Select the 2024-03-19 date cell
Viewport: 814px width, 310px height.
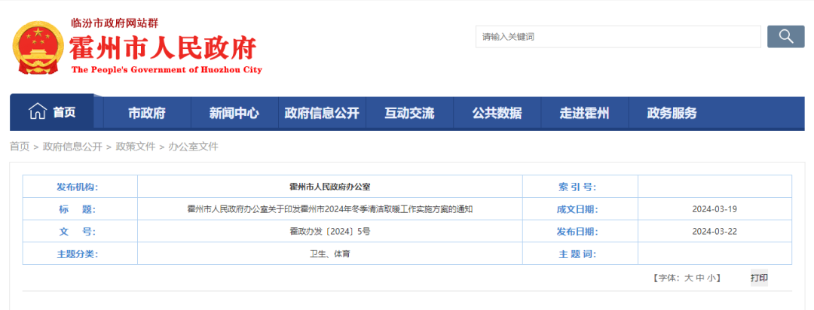(715, 209)
